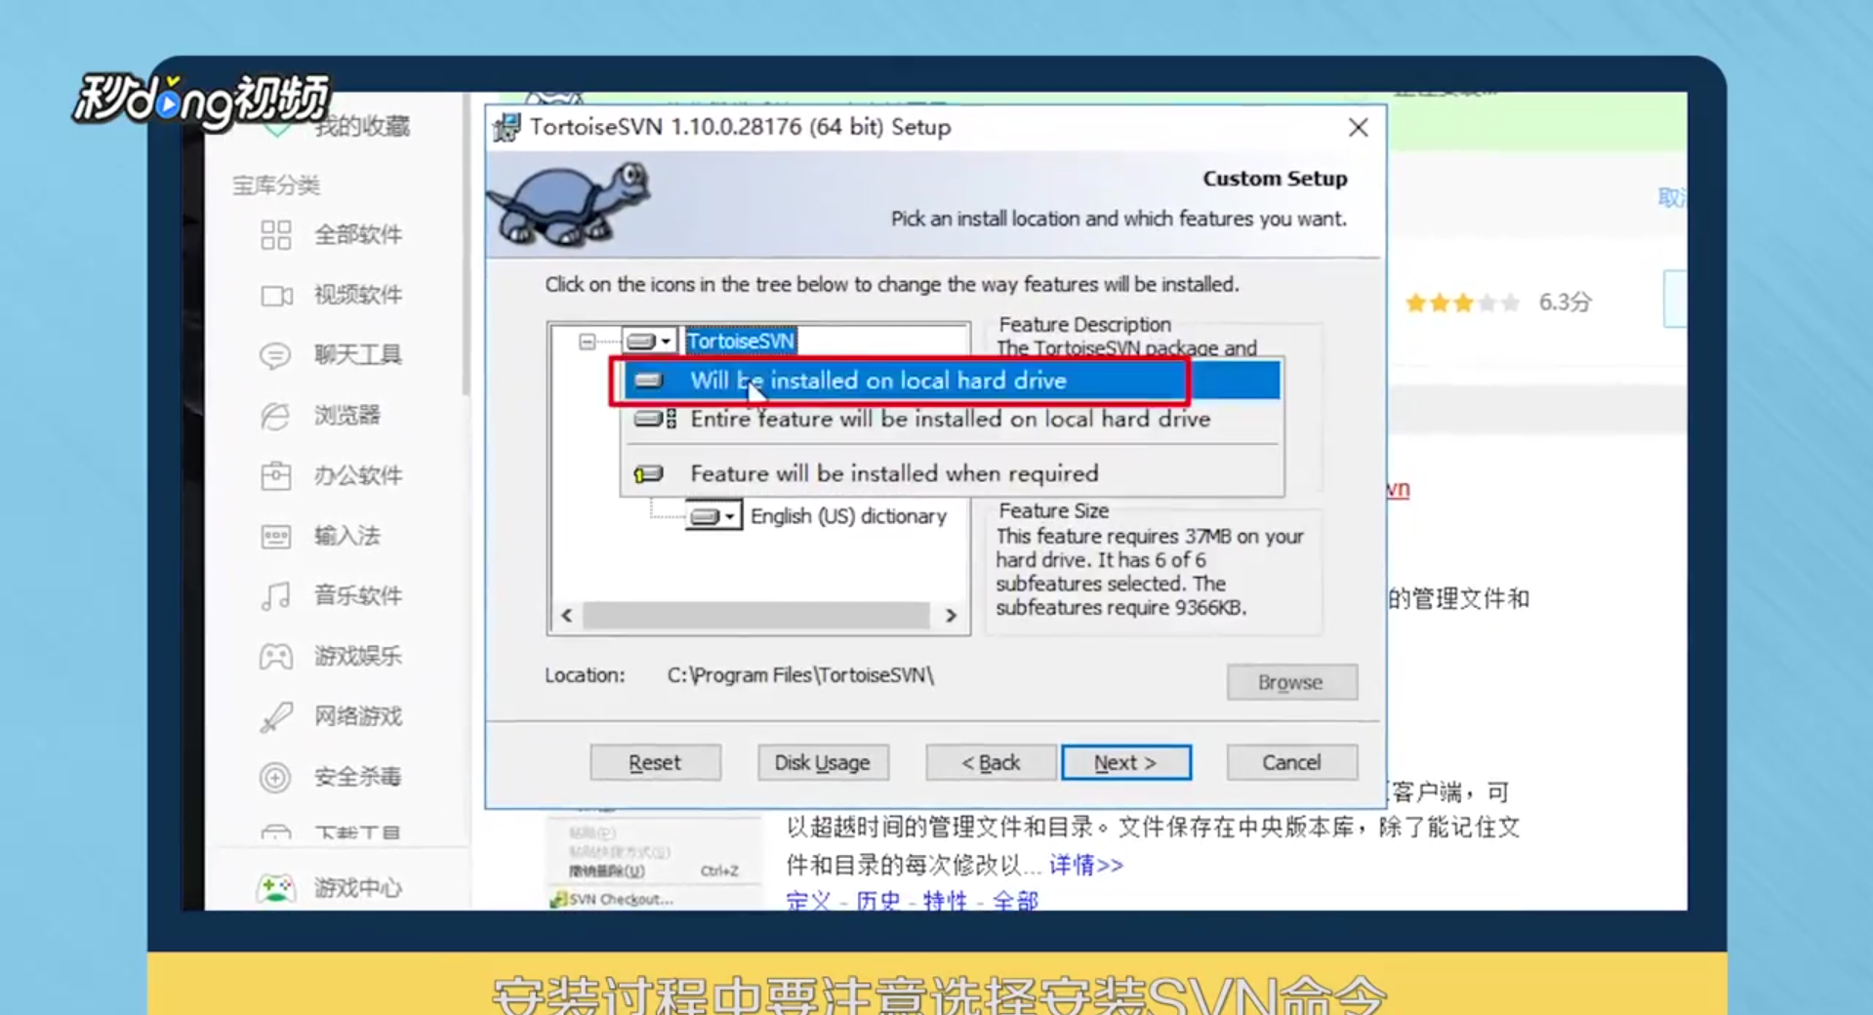
Task: Choose Entire feature will be installed option
Action: tap(951, 419)
